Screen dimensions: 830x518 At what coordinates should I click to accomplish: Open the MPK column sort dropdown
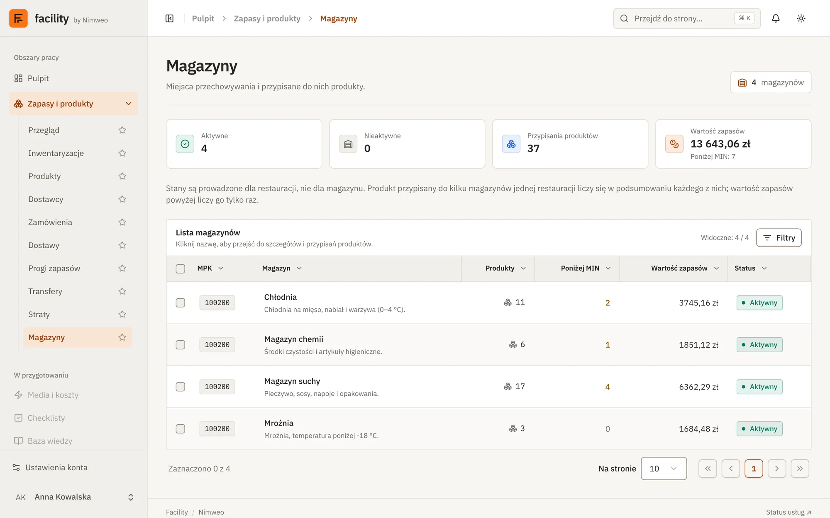[x=221, y=268]
